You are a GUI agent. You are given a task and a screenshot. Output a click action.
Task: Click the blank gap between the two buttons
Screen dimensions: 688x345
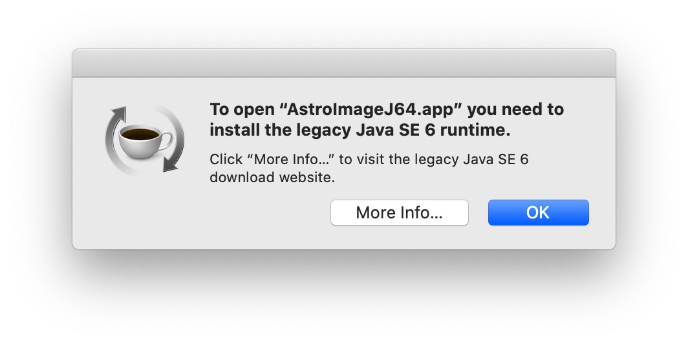(478, 213)
